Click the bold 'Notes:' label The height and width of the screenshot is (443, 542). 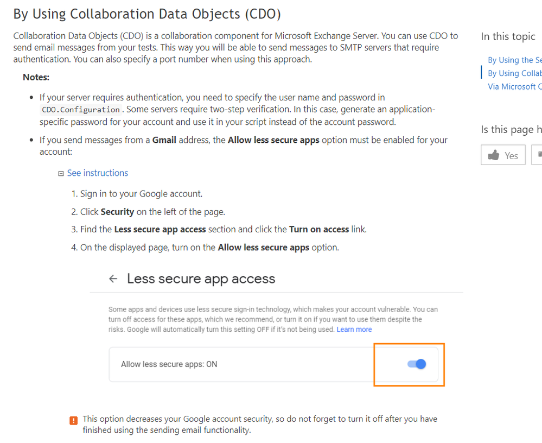36,77
